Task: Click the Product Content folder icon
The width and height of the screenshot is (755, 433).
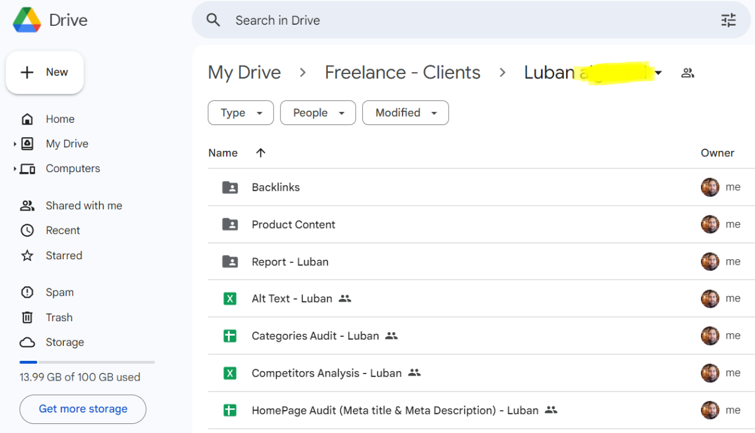Action: [230, 224]
